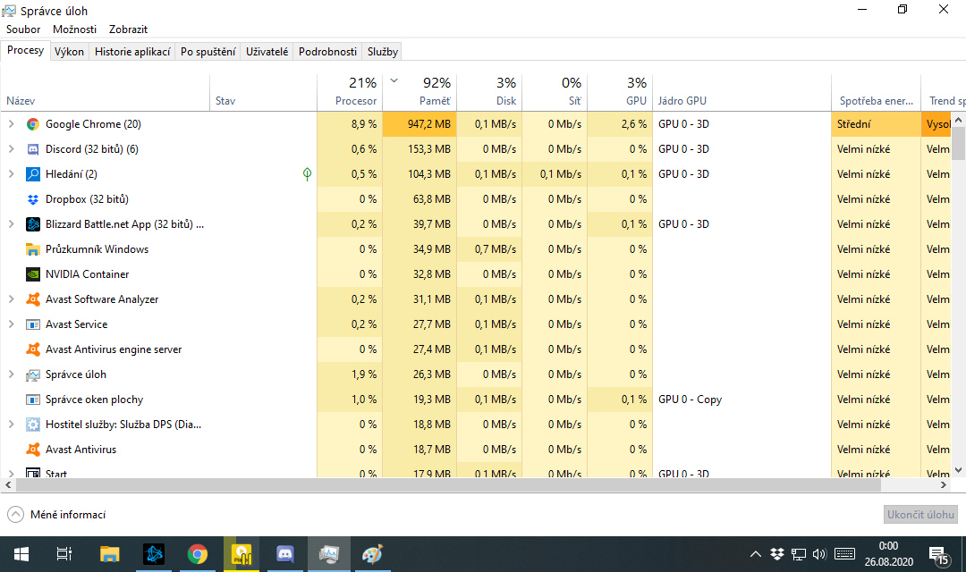The height and width of the screenshot is (572, 966).
Task: Expand the Hledání (2) process group
Action: tap(11, 174)
